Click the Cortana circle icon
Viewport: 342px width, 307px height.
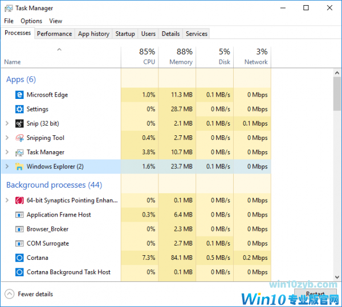[19, 258]
